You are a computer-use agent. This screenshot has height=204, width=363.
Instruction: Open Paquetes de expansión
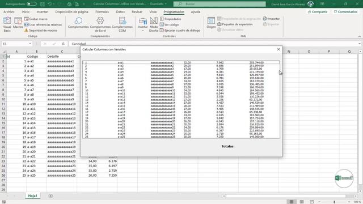pyautogui.click(x=235, y=24)
